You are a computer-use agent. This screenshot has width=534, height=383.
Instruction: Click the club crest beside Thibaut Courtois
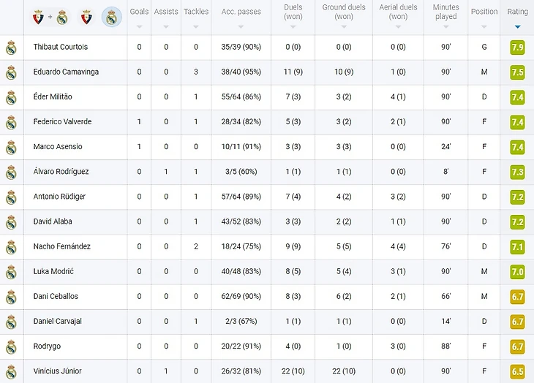(x=11, y=48)
